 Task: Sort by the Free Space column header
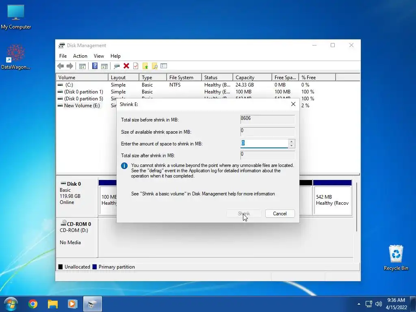pyautogui.click(x=285, y=78)
